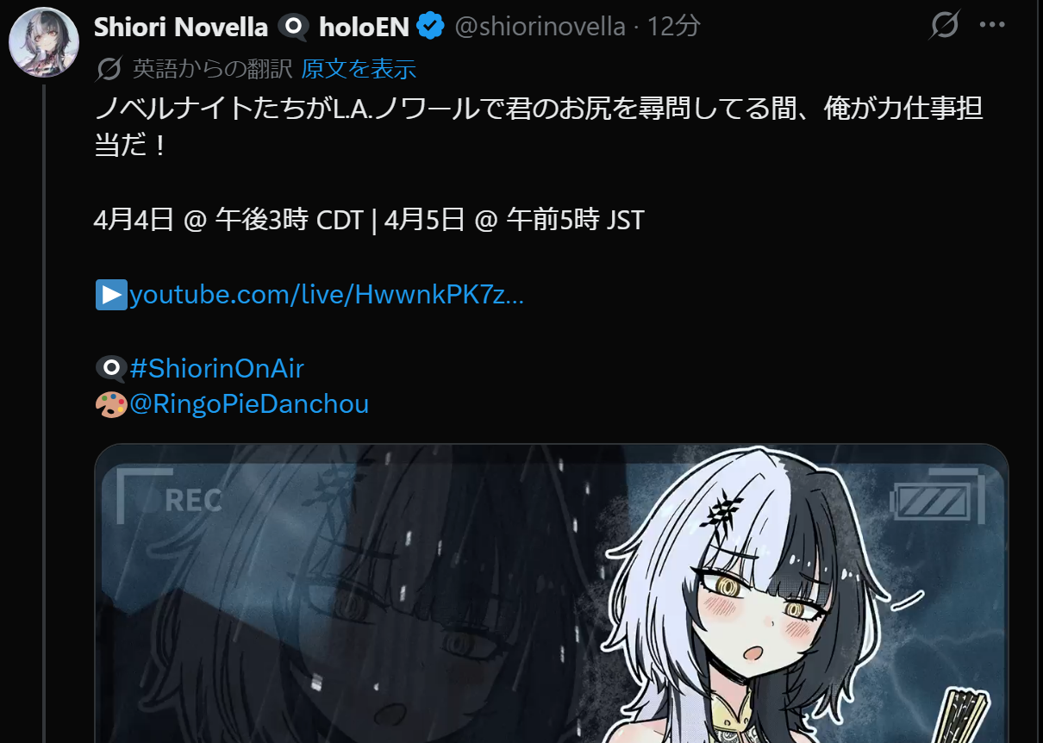Click the eye speech-bubble emoji beside #ShiorinOnAir
This screenshot has height=743, width=1043.
tap(111, 369)
